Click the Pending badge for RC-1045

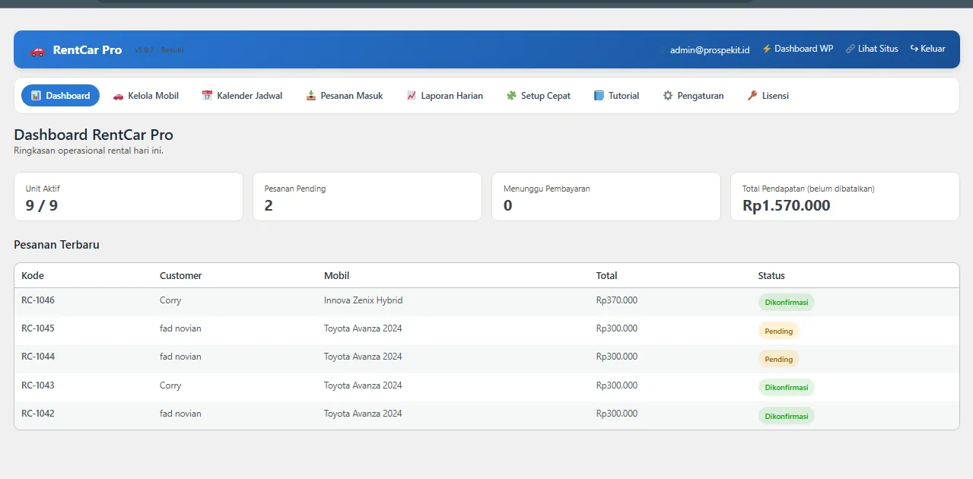pyautogui.click(x=778, y=331)
